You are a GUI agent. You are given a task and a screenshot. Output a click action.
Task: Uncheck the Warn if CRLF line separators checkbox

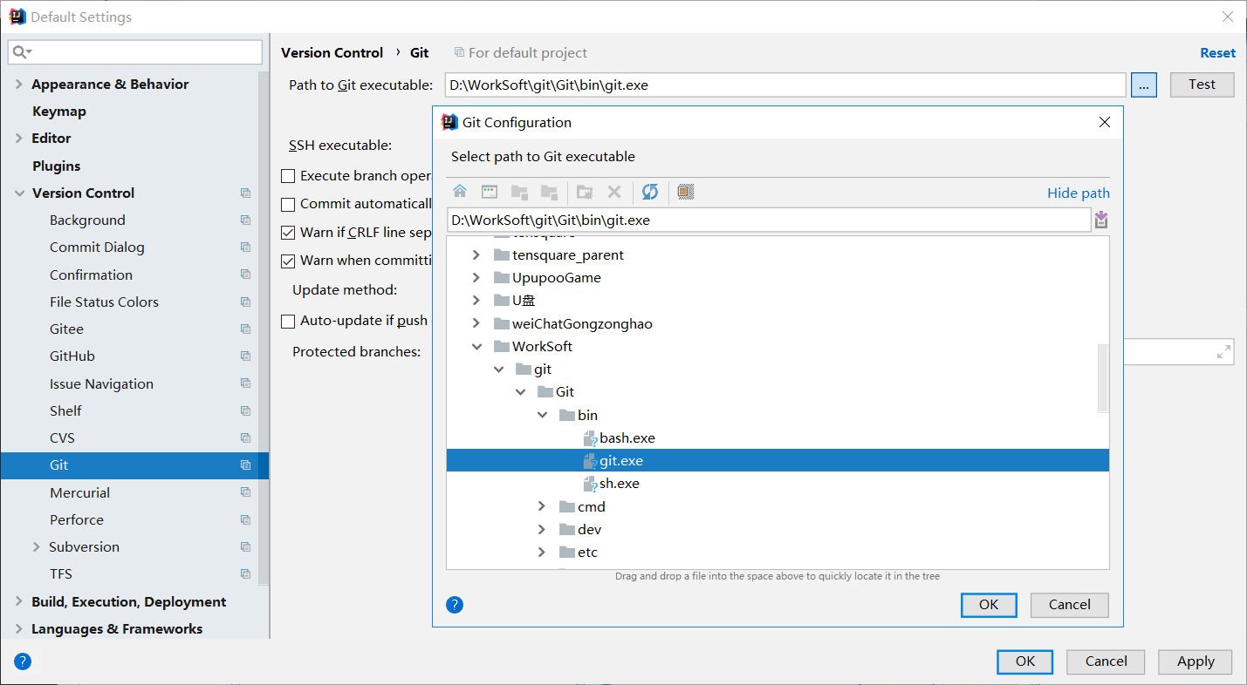pos(288,233)
